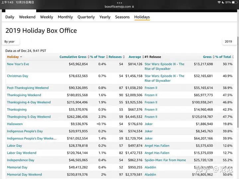239x179 pixels.
Task: Open Independence Day link
Action: click(x=21, y=160)
